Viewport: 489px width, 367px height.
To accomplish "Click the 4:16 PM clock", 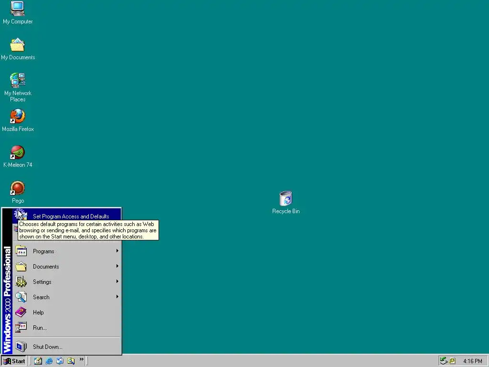I will click(x=472, y=361).
